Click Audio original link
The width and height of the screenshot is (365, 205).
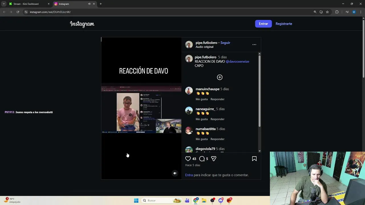[204, 47]
